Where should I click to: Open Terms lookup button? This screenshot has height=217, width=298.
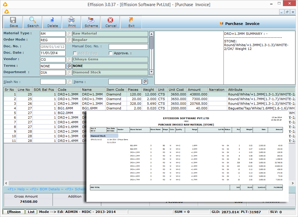click(x=69, y=66)
